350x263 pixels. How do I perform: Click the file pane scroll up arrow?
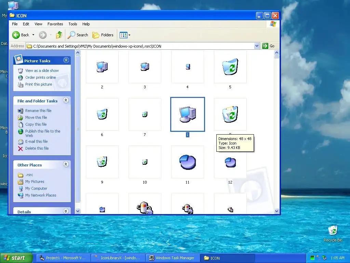[x=277, y=53]
